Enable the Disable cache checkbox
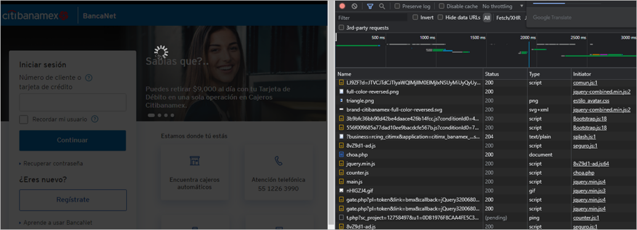This screenshot has height=230, width=637. tap(442, 7)
